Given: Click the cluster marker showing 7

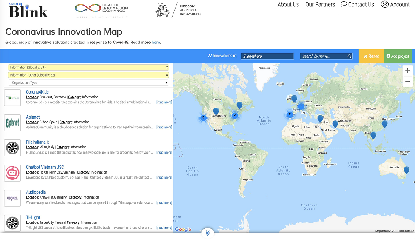Looking at the screenshot, I should (x=301, y=106).
